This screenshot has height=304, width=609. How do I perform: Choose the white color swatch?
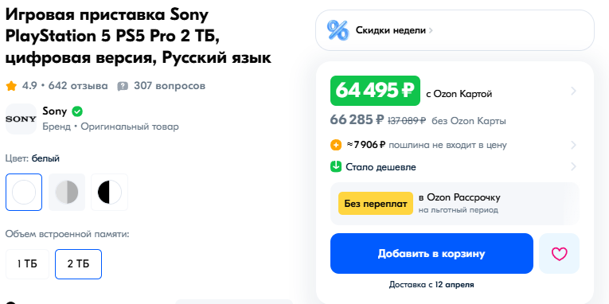pyautogui.click(x=24, y=192)
